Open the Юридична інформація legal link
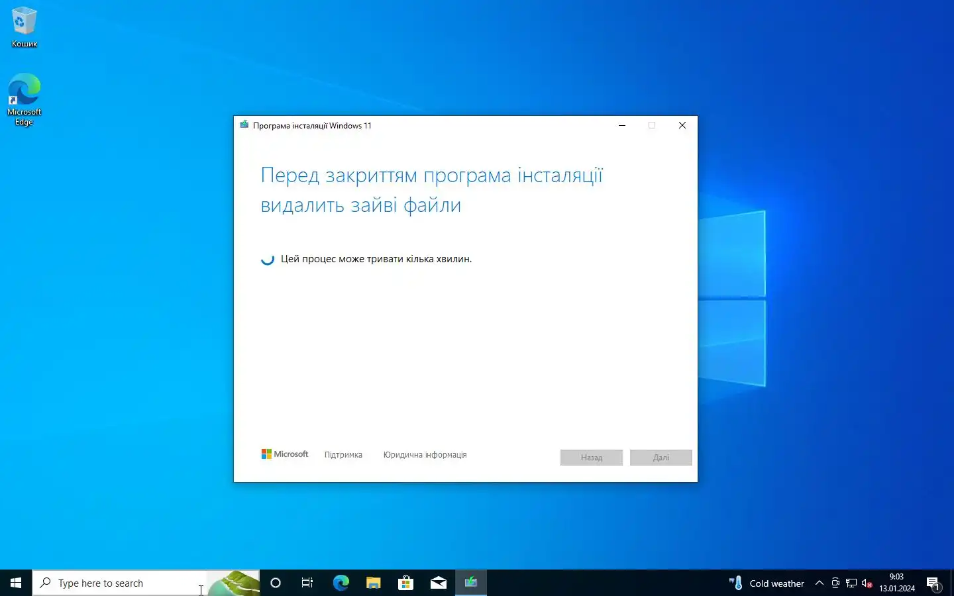Viewport: 954px width, 596px height. (425, 455)
